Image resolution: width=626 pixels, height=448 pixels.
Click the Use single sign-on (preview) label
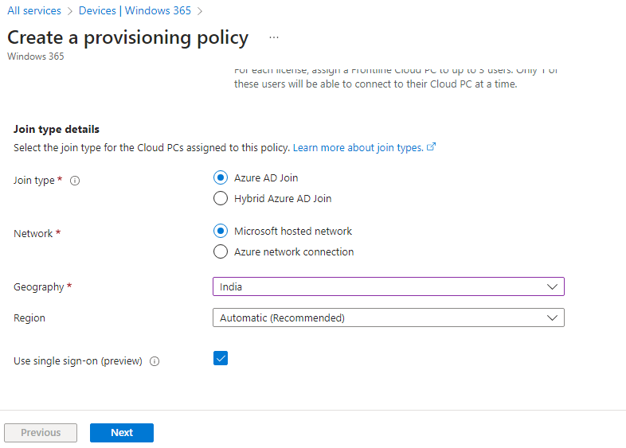point(78,361)
